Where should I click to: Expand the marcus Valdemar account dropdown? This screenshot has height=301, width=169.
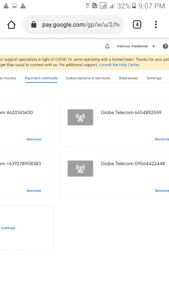click(136, 46)
